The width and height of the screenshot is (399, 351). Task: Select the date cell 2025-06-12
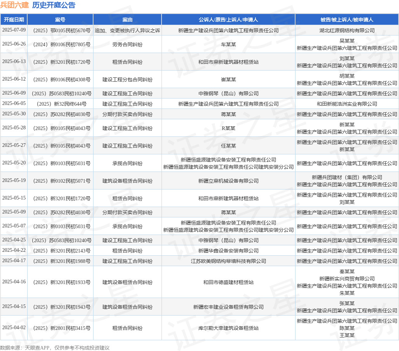tap(14, 79)
